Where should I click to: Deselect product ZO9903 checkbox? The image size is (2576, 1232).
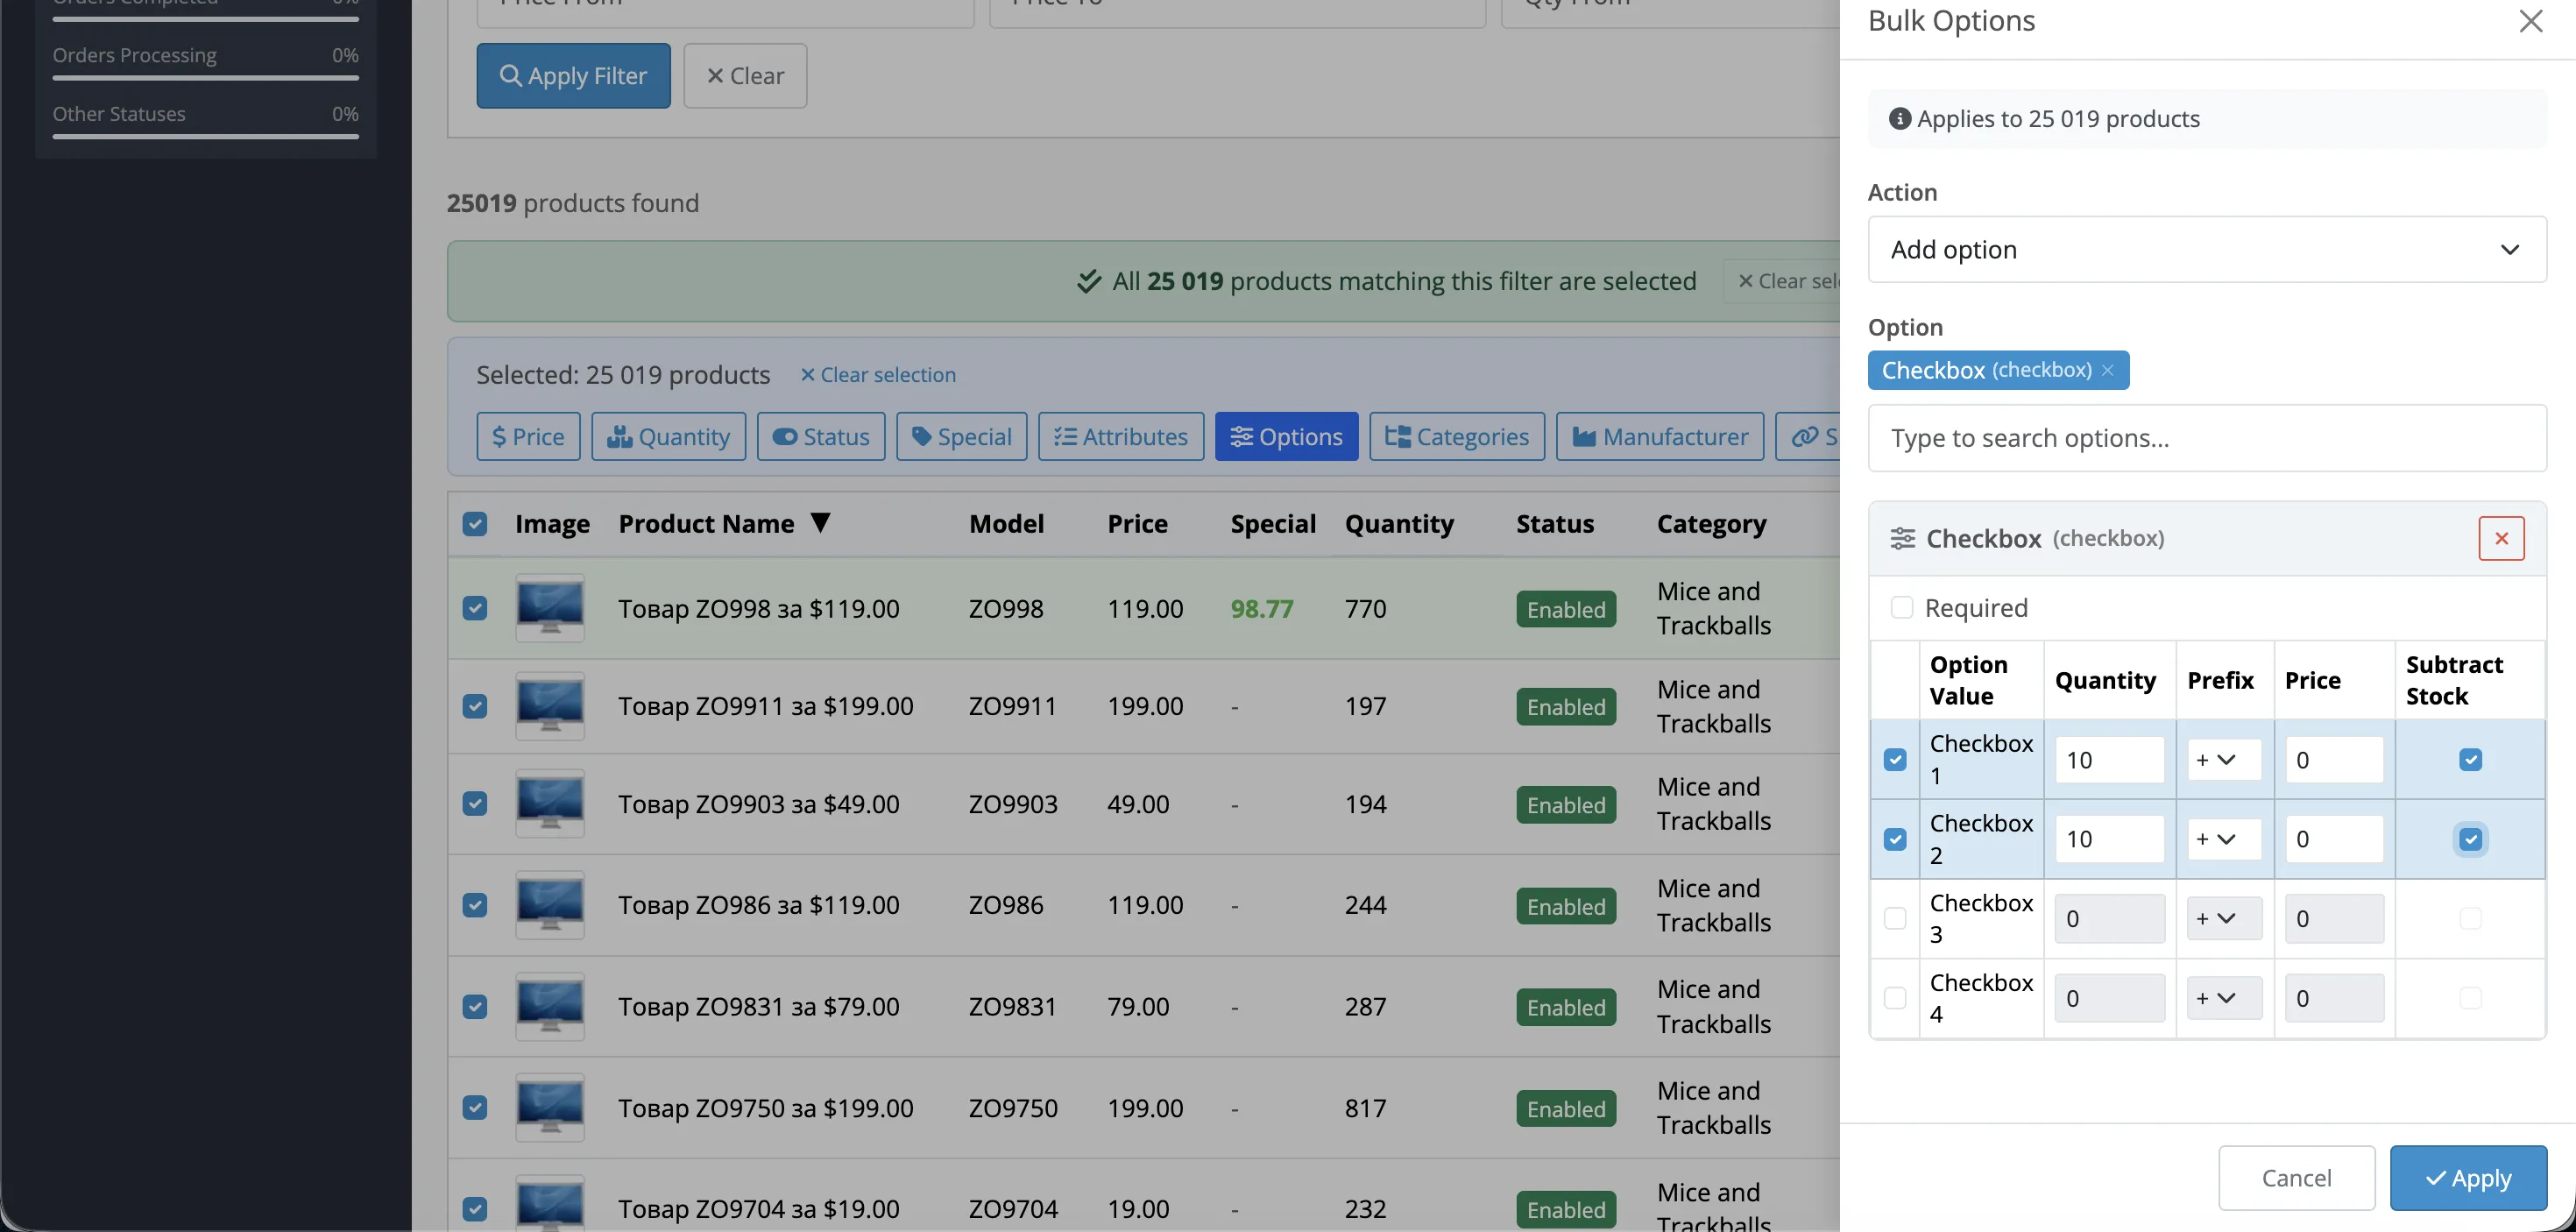[475, 804]
